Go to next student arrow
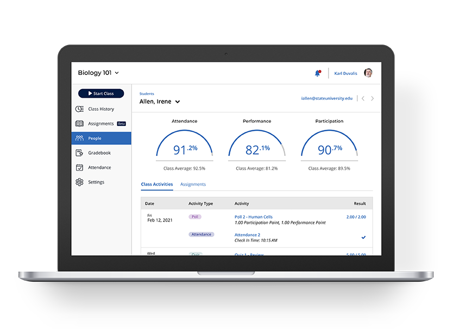The height and width of the screenshot is (329, 453). pyautogui.click(x=373, y=98)
